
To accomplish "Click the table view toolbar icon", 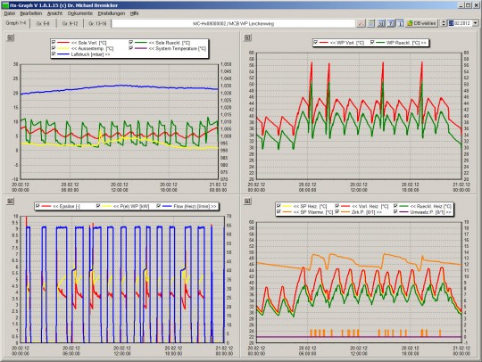I will (x=371, y=23).
